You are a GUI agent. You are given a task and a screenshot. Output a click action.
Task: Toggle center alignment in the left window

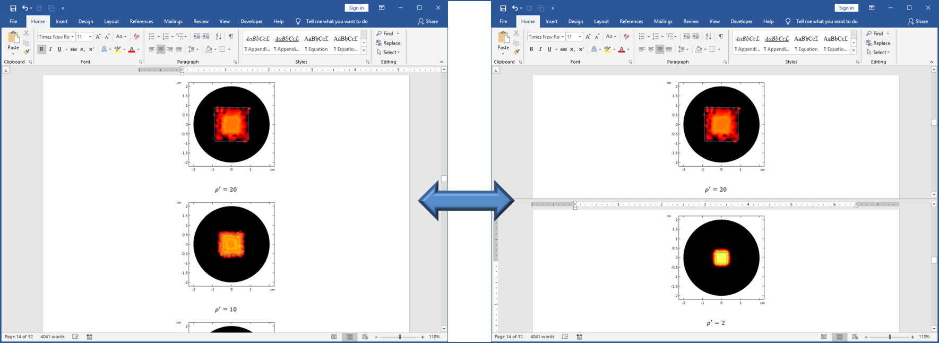click(161, 49)
